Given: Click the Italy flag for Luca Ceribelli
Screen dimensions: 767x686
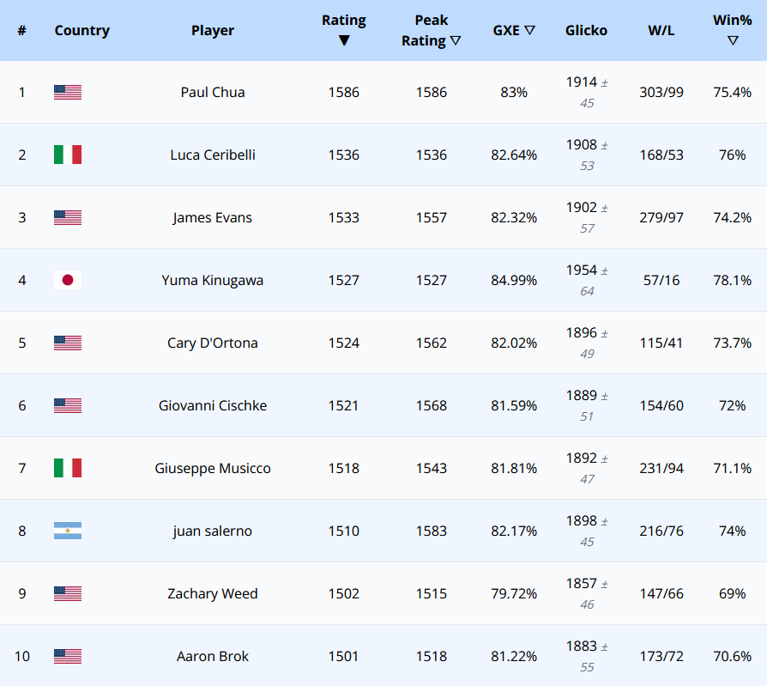Looking at the screenshot, I should (x=68, y=155).
